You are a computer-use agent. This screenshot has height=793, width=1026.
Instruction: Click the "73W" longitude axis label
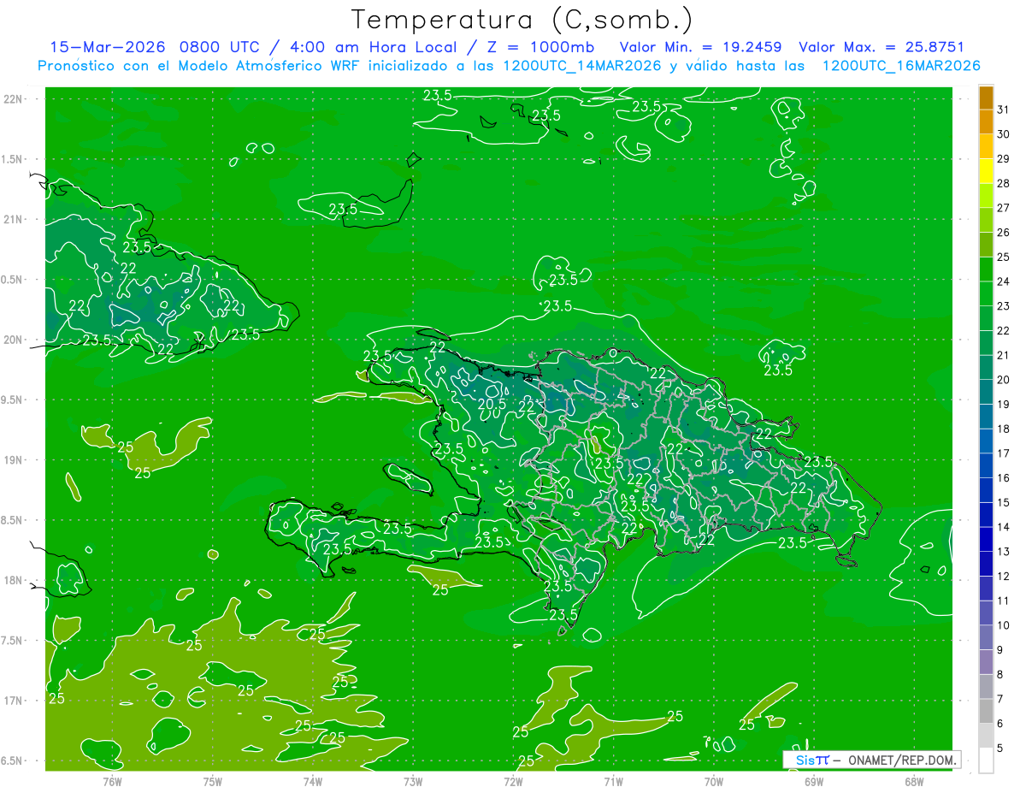coord(413,781)
